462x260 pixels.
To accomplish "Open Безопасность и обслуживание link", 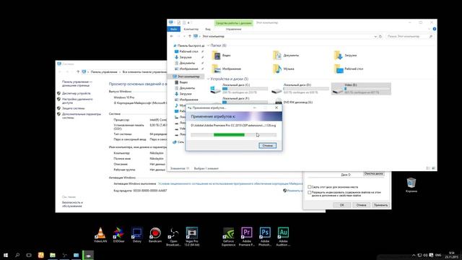I will click(x=72, y=204).
